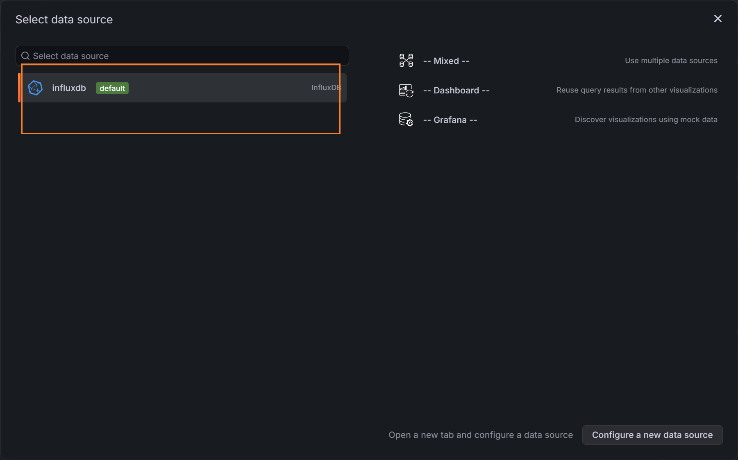This screenshot has width=738, height=460.
Task: Click 'Use multiple data sources' description
Action: [671, 61]
